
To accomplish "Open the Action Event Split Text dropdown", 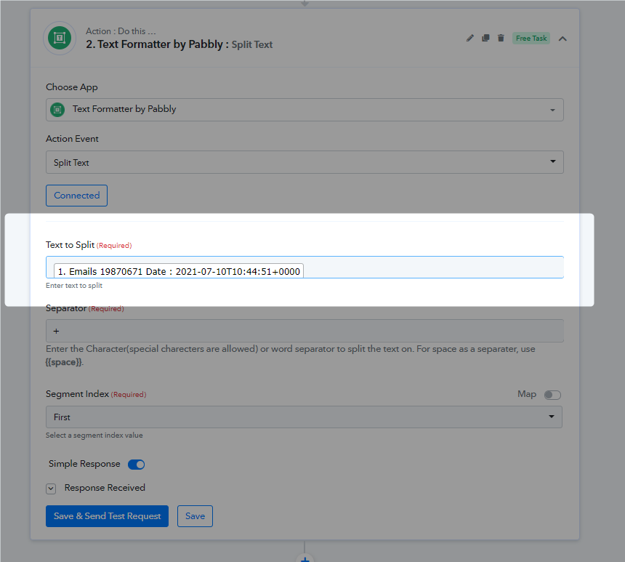I will 305,162.
